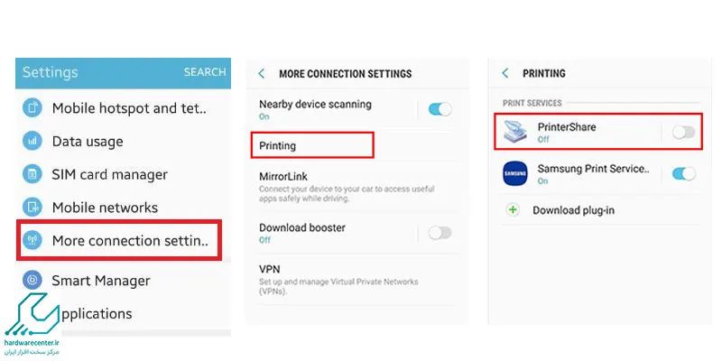Turn off the Samsung Print Service switch

coord(683,174)
